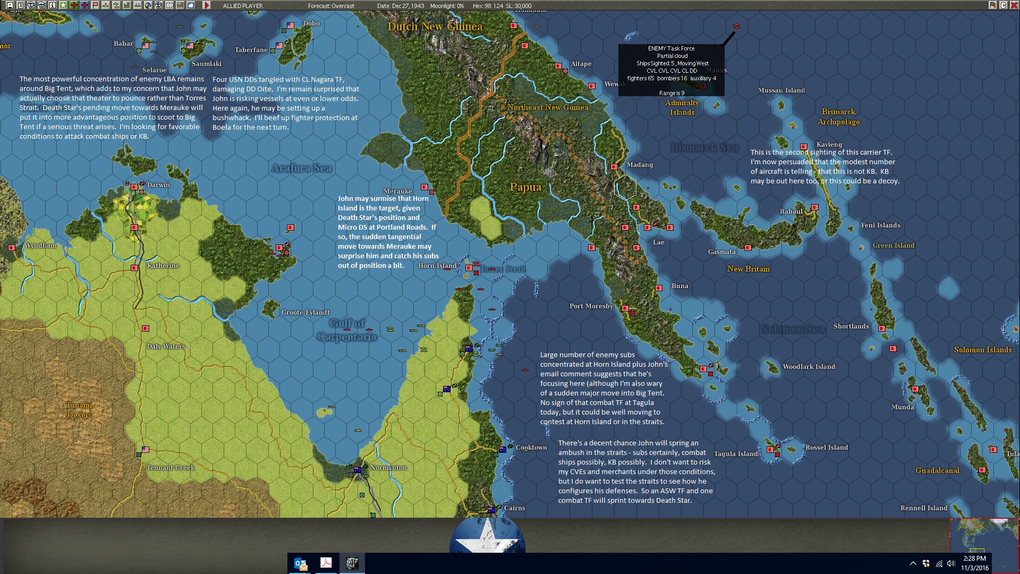Click the 'Forecast: Overcast' status text

click(x=331, y=6)
